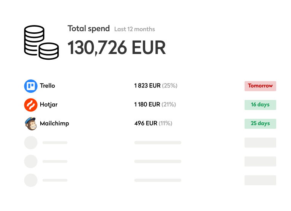This screenshot has width=291, height=211.
Task: Click the Total spend heading
Action: coord(89,29)
